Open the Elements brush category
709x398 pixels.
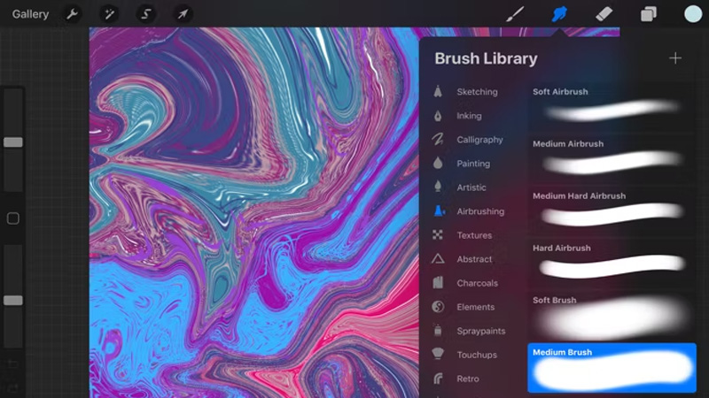coord(475,307)
